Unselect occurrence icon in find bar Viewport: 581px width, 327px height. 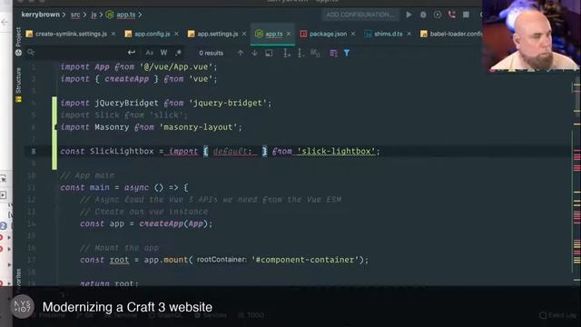[300, 53]
